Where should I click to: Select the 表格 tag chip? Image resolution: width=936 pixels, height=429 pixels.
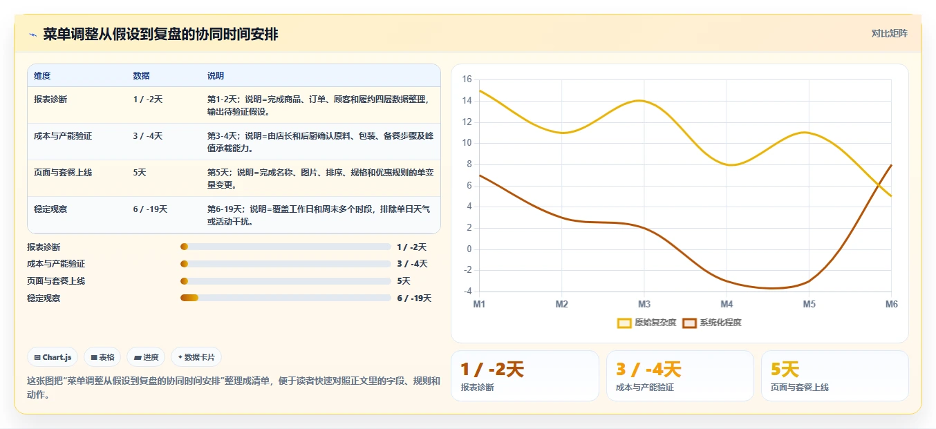tap(102, 357)
